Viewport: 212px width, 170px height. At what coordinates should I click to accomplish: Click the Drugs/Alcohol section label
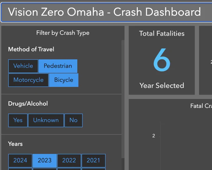[x=28, y=104]
